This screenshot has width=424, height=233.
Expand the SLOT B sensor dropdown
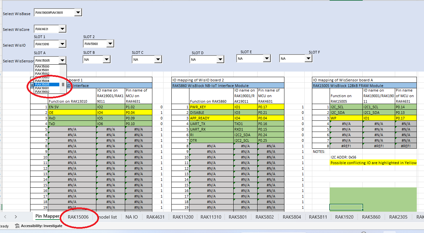click(x=106, y=59)
